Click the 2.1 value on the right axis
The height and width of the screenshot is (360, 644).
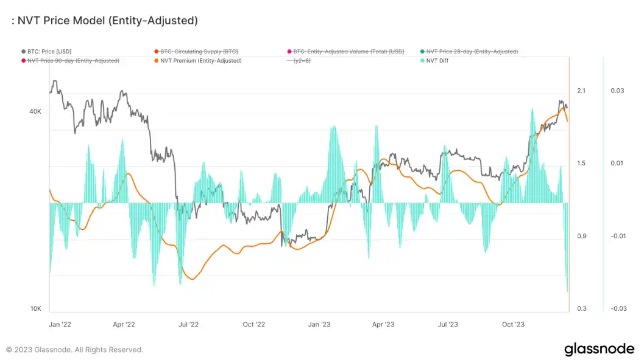tap(581, 91)
